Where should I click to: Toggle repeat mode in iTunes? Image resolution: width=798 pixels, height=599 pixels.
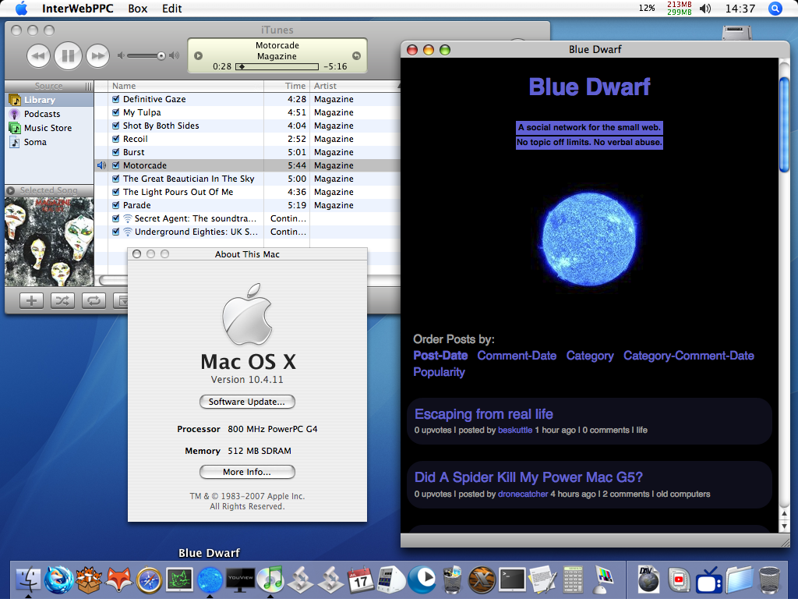click(94, 300)
